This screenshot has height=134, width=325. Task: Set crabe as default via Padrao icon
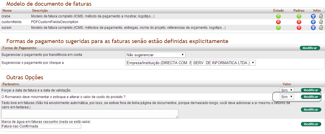299,16
